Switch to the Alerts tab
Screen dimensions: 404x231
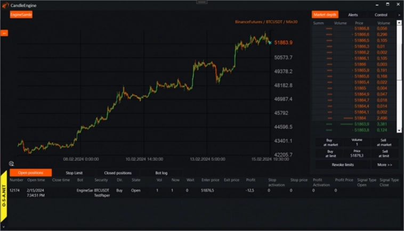pyautogui.click(x=353, y=15)
